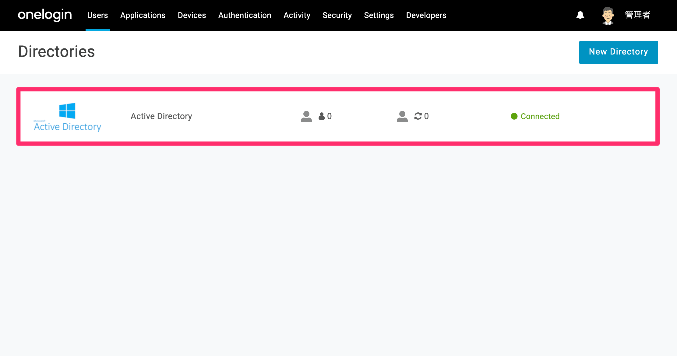Open the Devices menu
This screenshot has height=356, width=677.
click(x=192, y=15)
